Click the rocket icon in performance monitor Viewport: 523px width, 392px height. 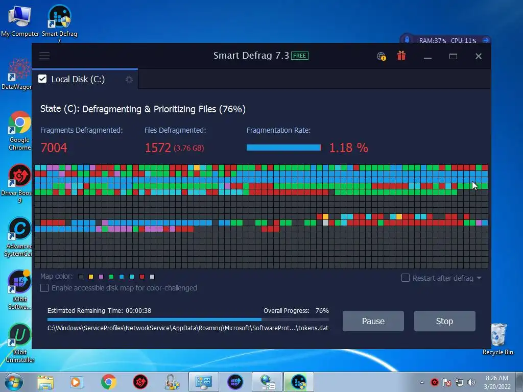(x=407, y=40)
